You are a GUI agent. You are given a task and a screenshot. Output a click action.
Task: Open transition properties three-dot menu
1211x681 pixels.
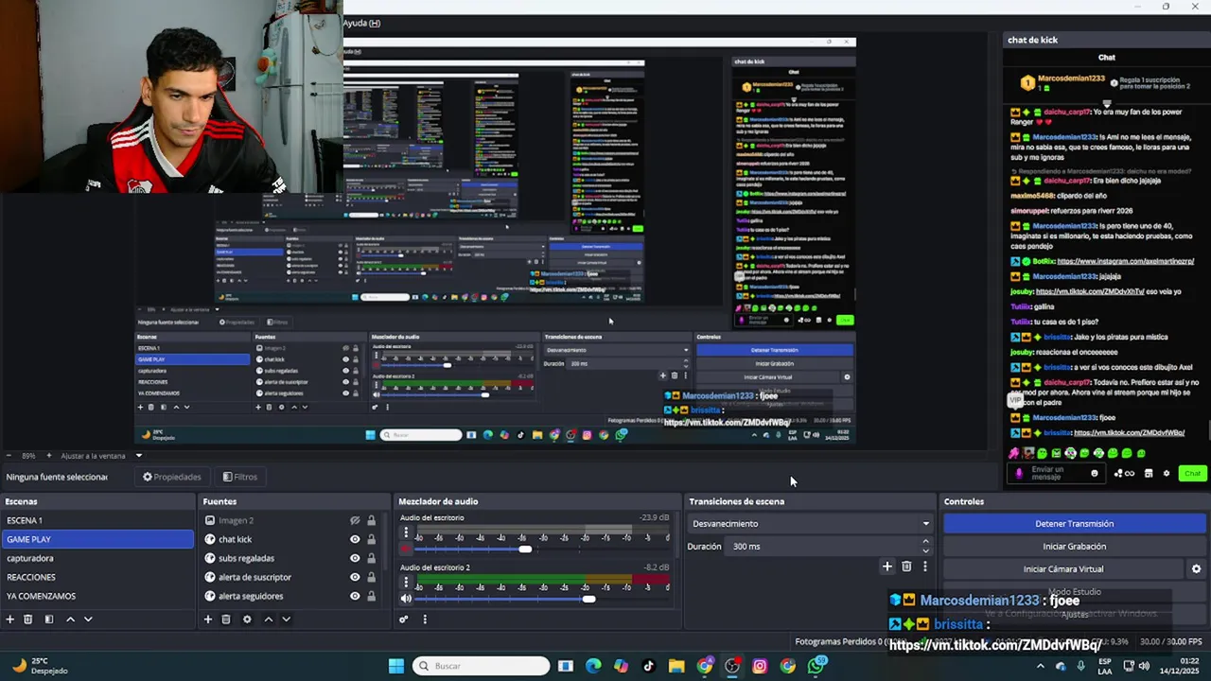tap(925, 567)
